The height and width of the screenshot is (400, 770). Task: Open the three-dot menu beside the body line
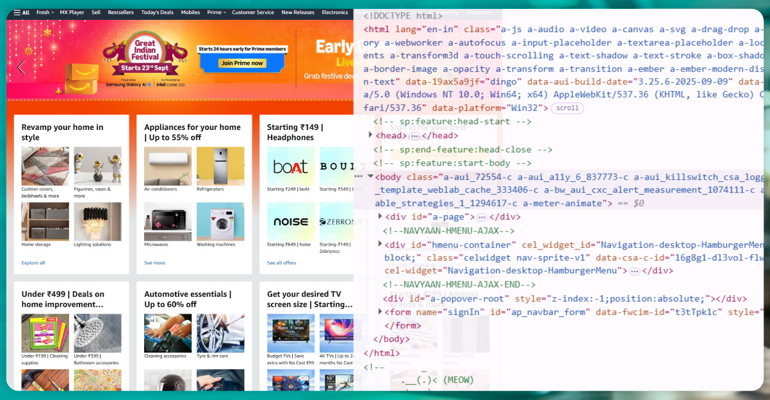tap(359, 176)
